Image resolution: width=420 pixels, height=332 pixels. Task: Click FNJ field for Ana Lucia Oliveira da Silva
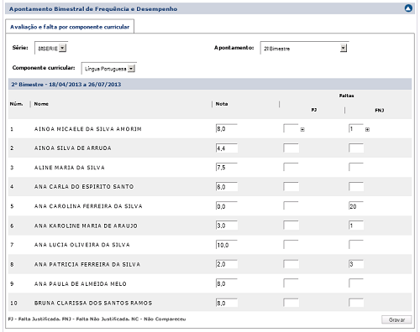[356, 245]
